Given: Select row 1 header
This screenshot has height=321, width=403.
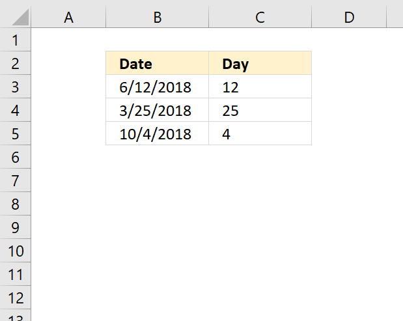Looking at the screenshot, I should point(15,40).
